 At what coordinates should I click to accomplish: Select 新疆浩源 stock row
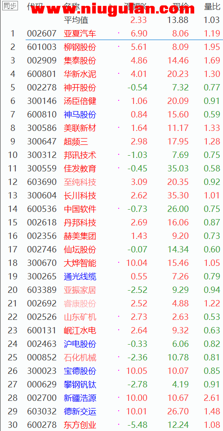pos(111,397)
